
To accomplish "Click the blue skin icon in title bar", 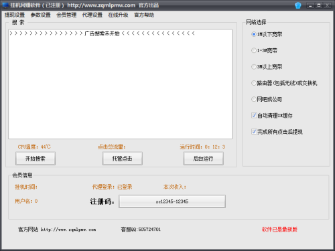I will (298, 5).
